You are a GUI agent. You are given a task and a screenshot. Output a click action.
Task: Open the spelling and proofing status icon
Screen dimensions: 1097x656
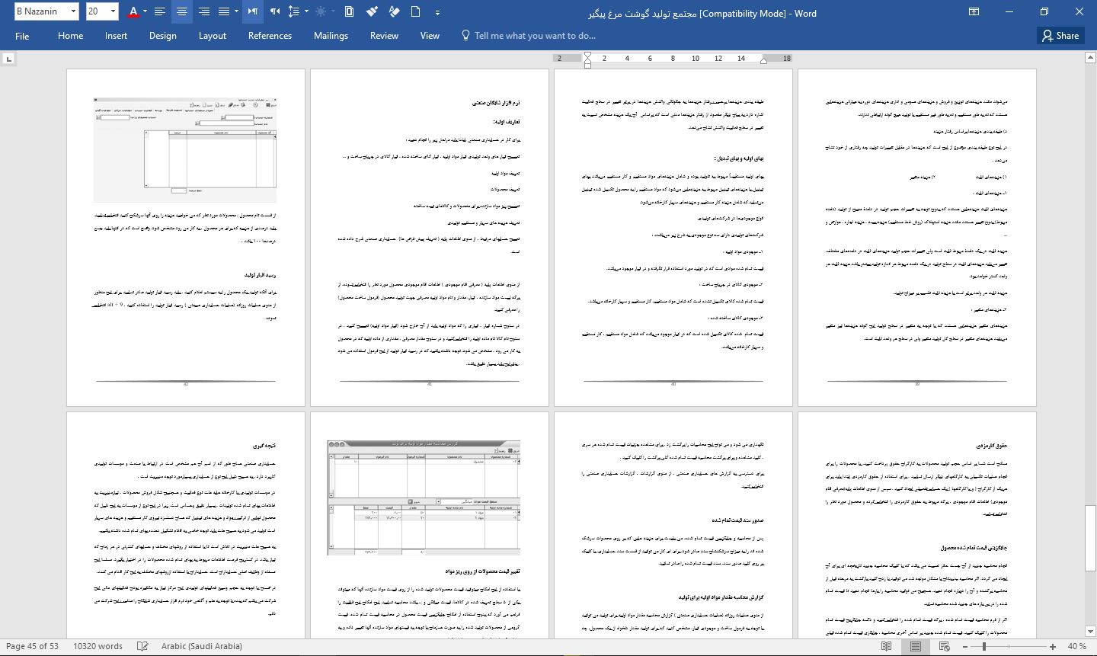point(142,646)
